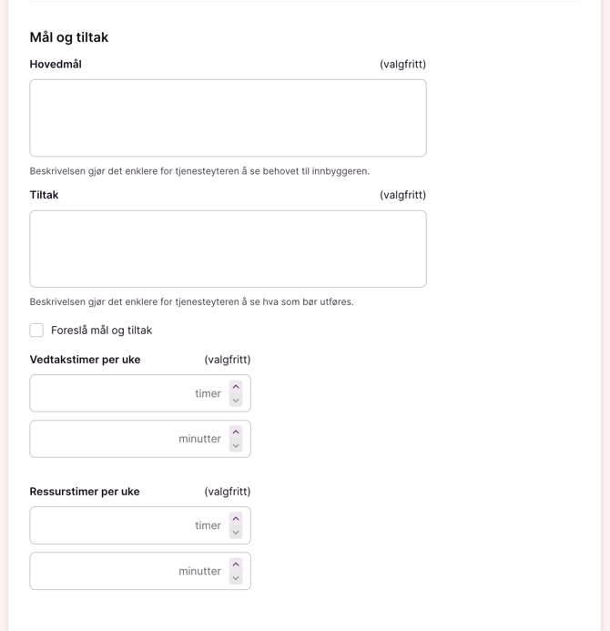The width and height of the screenshot is (610, 631).
Task: Tick the Foreslå mål og tiltak checkbox
Action: (36, 331)
